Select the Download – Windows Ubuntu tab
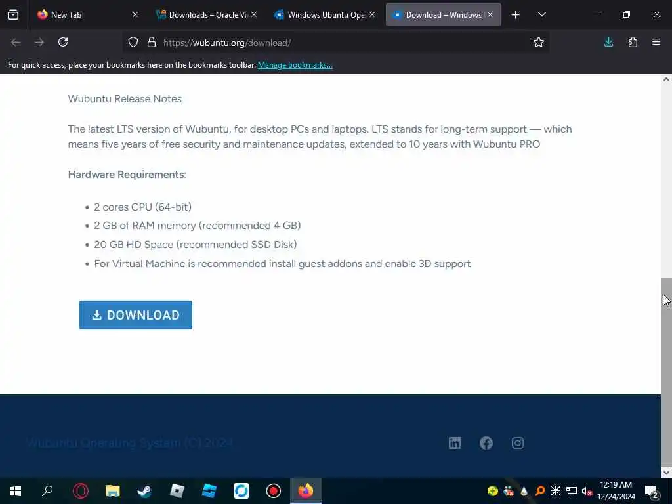 click(x=443, y=14)
